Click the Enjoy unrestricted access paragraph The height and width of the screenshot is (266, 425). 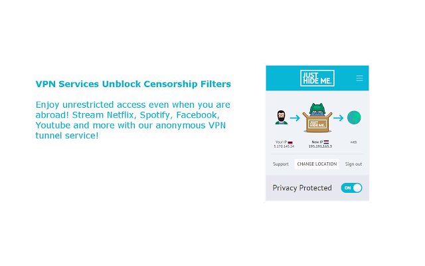point(133,120)
